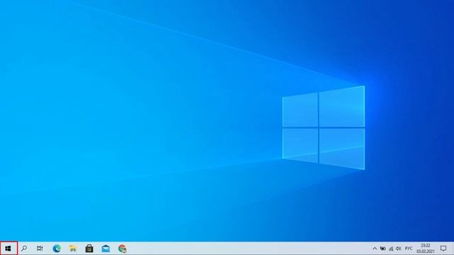Open Task View on the taskbar
Viewport: 454px width, 255px height.
(40, 249)
